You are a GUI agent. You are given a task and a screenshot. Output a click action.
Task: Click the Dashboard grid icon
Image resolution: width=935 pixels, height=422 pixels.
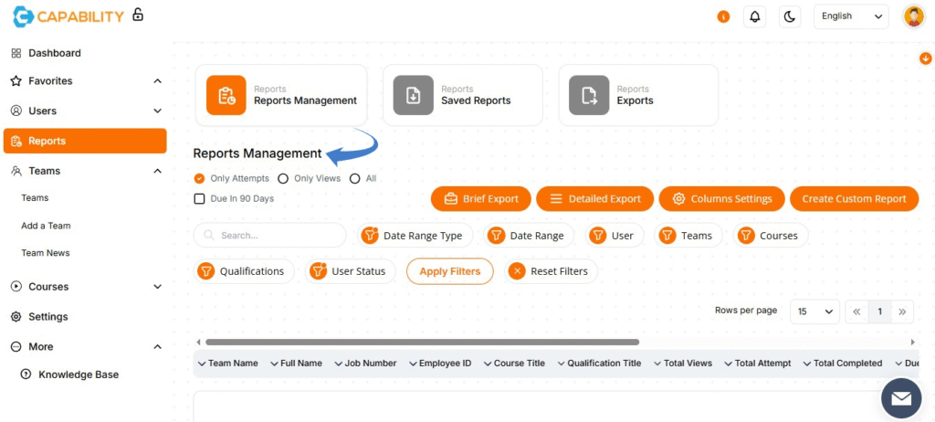[16, 53]
